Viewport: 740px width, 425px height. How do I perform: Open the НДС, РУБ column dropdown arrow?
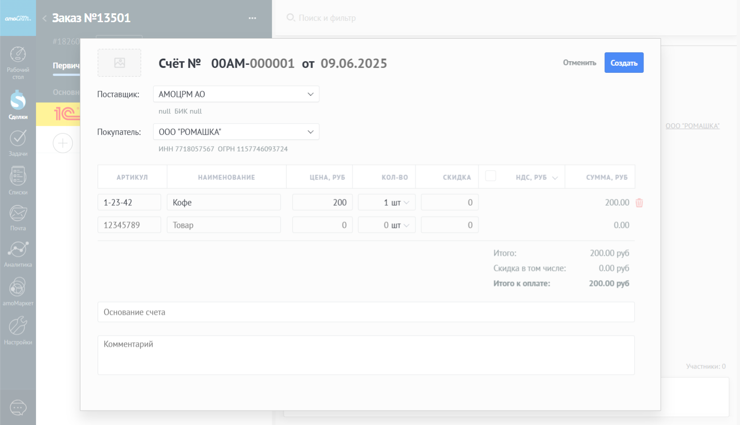click(555, 178)
